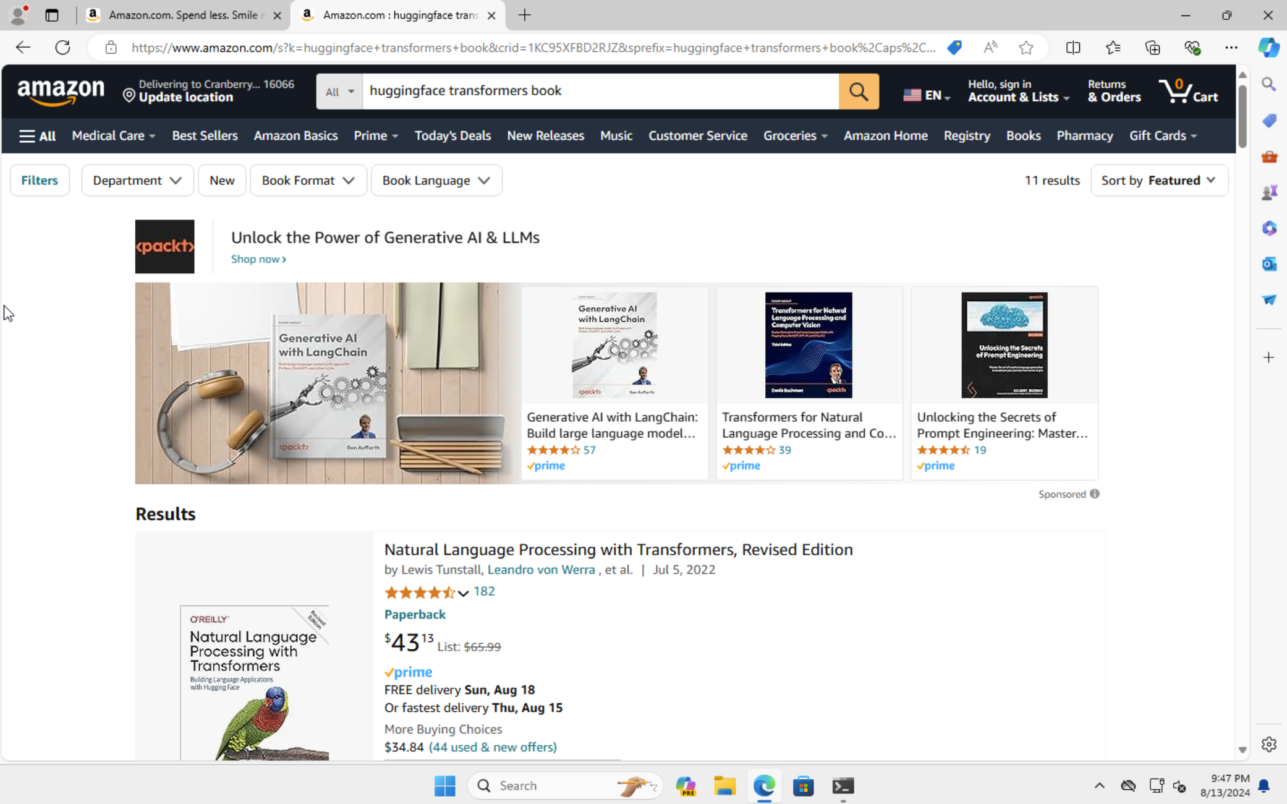
Task: Toggle split screen view icon
Action: (x=1072, y=48)
